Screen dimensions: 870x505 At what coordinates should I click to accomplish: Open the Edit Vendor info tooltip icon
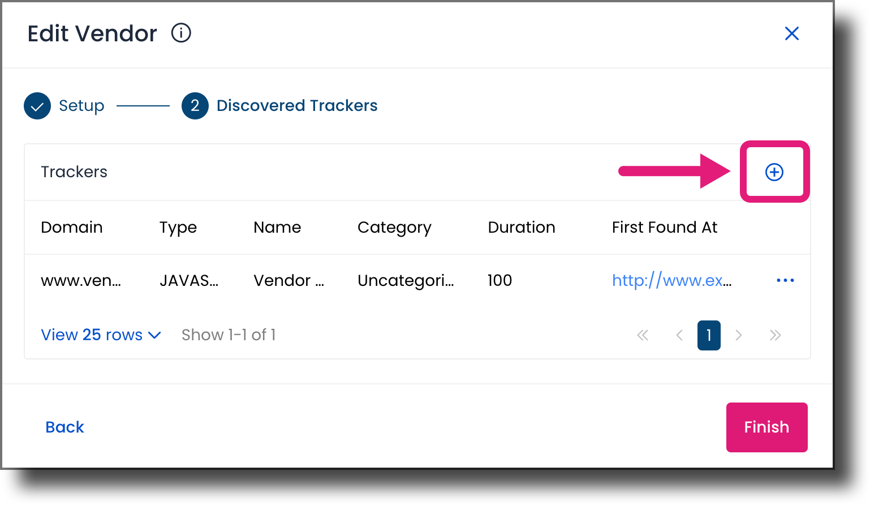[181, 33]
